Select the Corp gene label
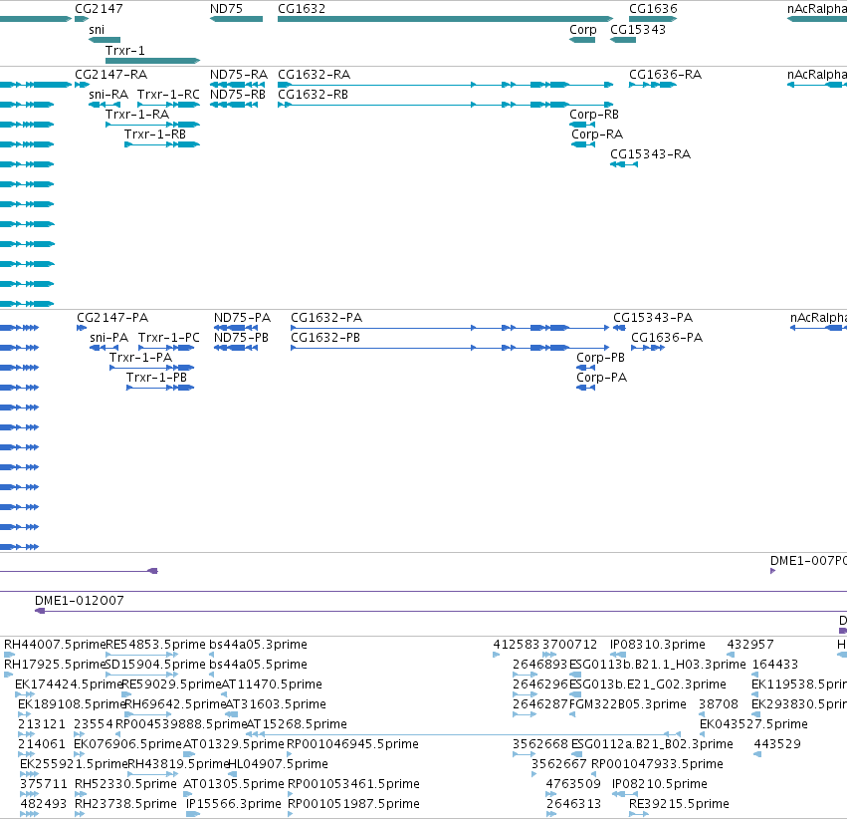847x819 pixels. click(583, 30)
